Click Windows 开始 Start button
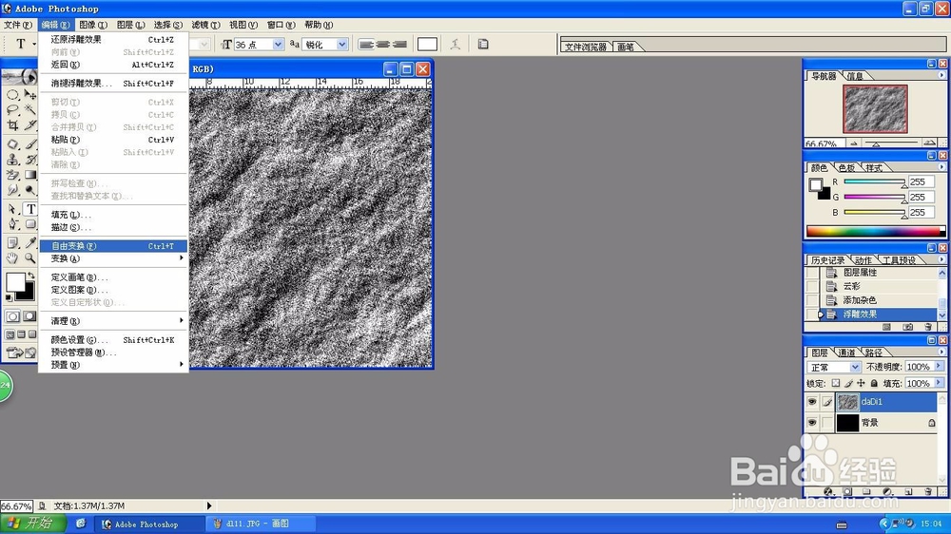951x534 pixels. point(32,524)
